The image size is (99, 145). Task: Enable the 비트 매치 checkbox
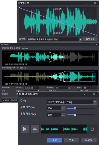coord(48,91)
